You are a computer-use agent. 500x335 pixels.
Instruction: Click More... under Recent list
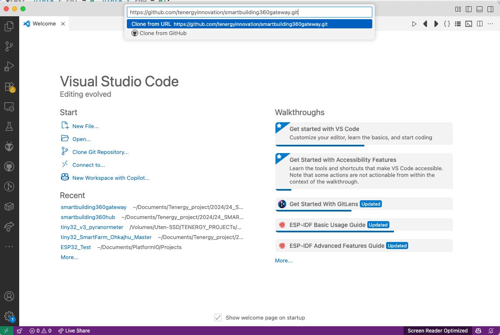70,257
